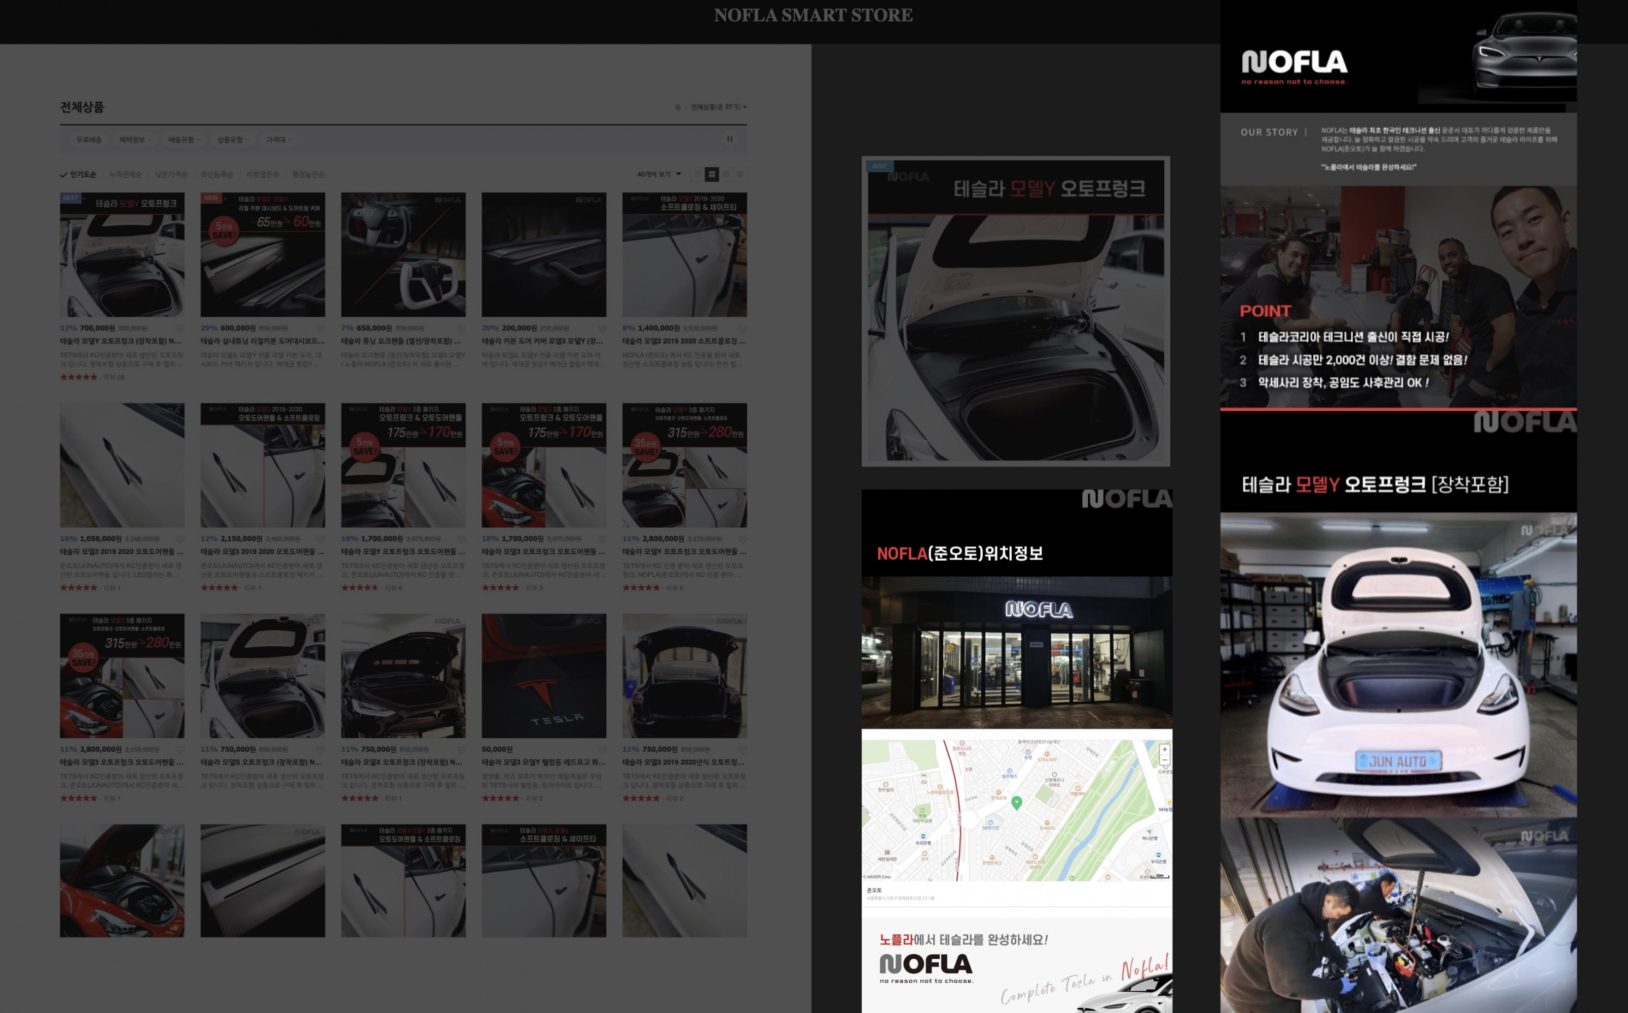This screenshot has width=1628, height=1013.
Task: Expand the 가격대 price range dropdown
Action: [x=278, y=139]
